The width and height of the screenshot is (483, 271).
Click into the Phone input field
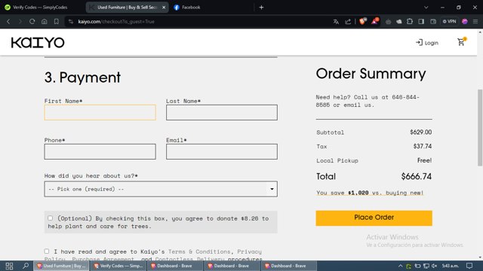100,151
